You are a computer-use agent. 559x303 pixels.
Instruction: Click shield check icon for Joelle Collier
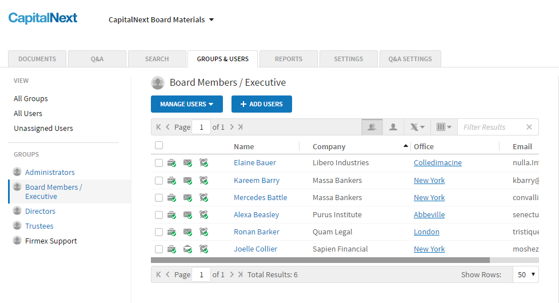pos(203,249)
